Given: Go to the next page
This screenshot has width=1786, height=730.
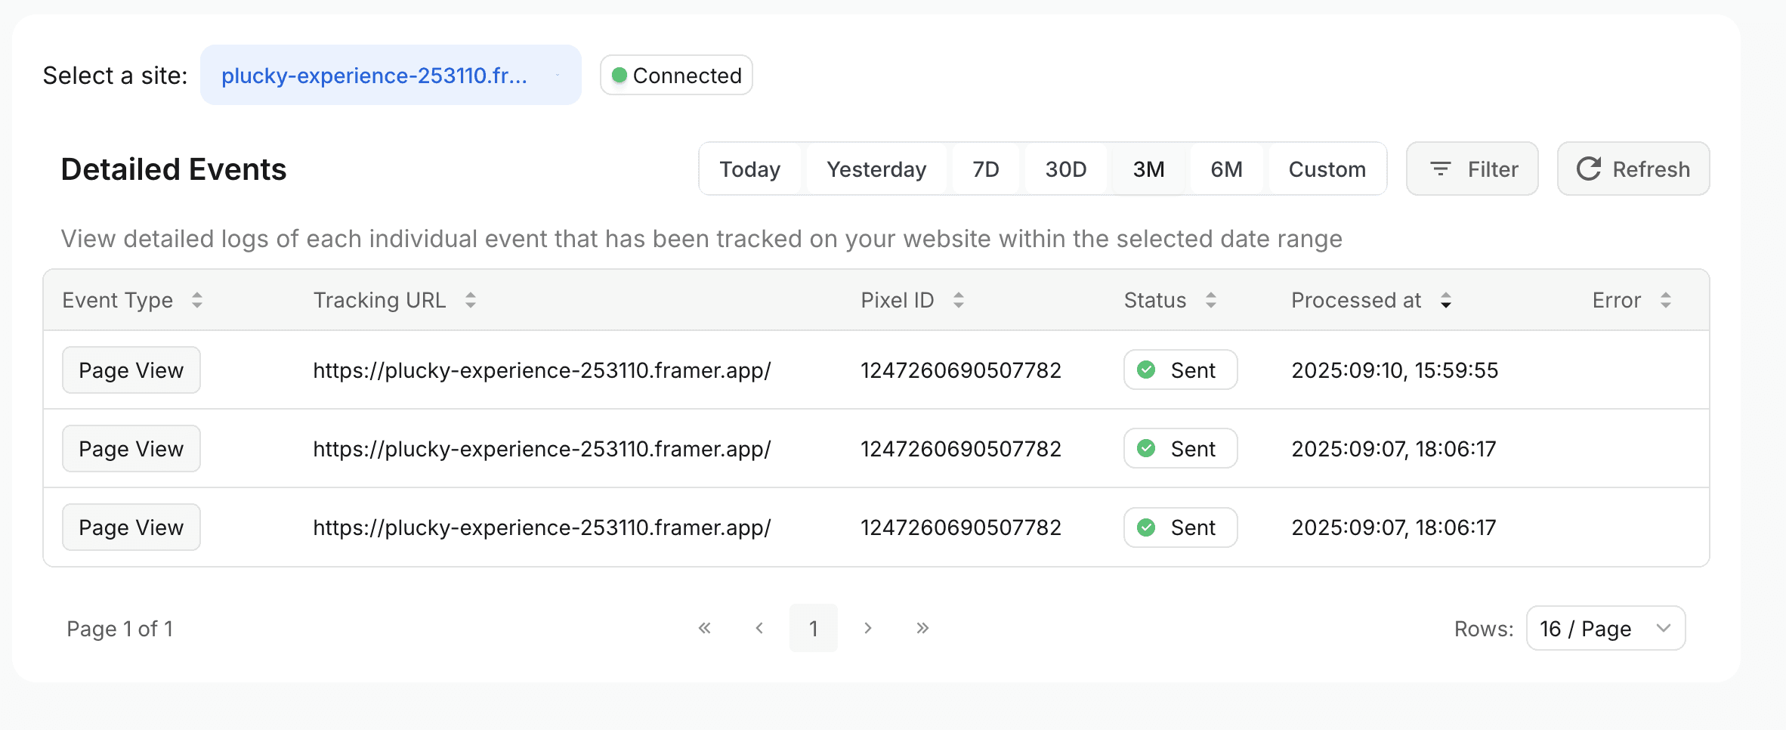Looking at the screenshot, I should pyautogui.click(x=868, y=628).
